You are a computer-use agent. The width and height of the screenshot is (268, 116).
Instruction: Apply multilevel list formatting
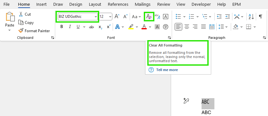pyautogui.click(x=204, y=17)
